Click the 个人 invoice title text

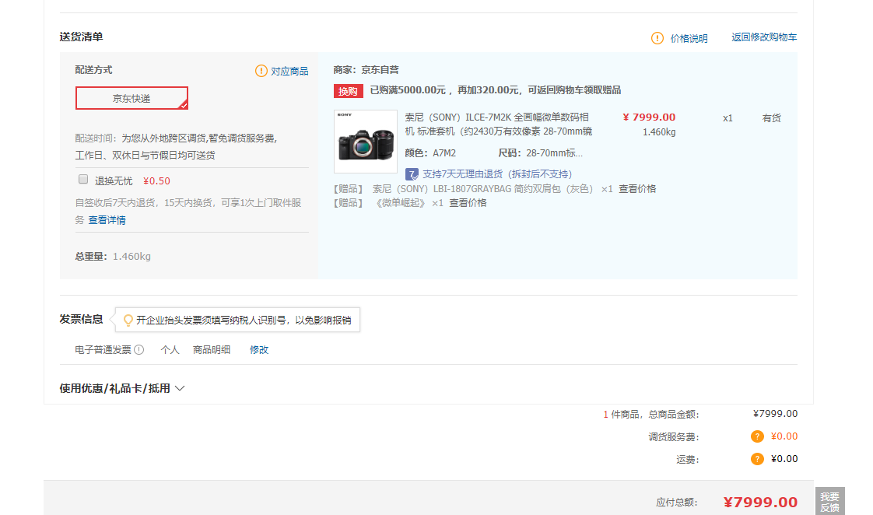click(170, 349)
